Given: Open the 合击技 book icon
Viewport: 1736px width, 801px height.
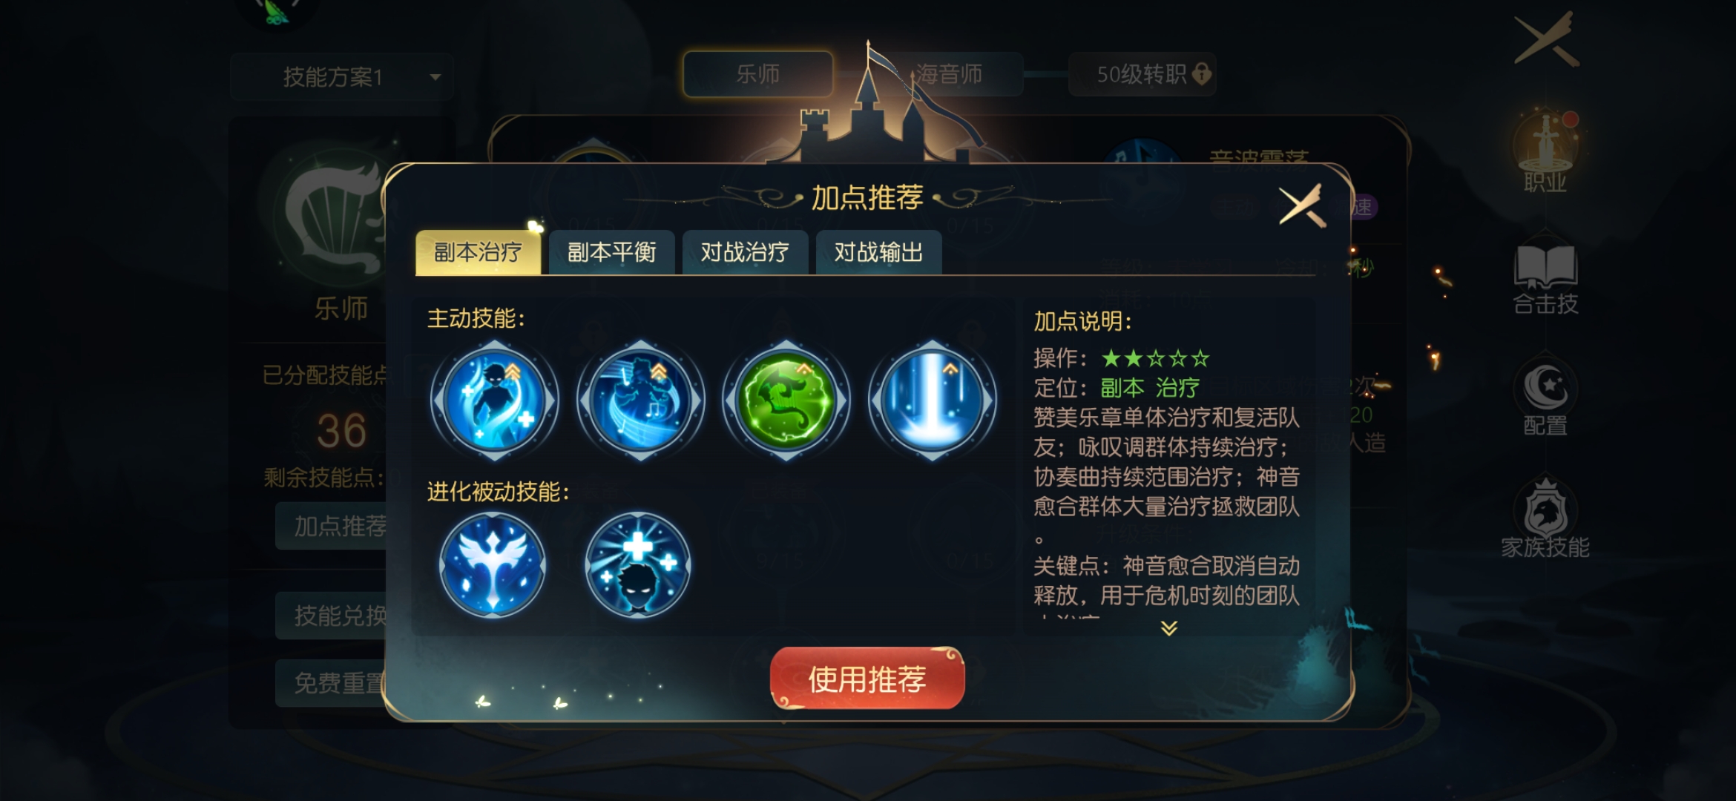Looking at the screenshot, I should tap(1545, 278).
